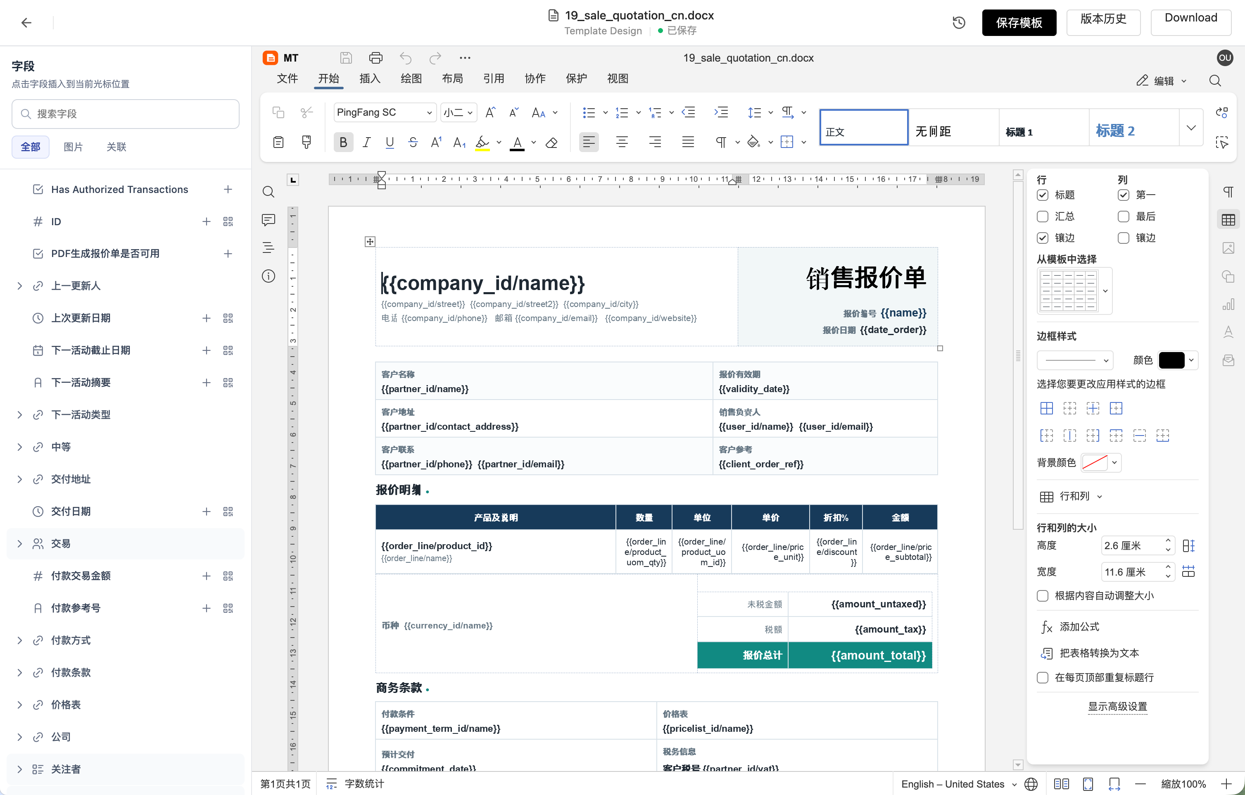Enable 在每页顶部重复标题行 checkbox

(x=1042, y=678)
